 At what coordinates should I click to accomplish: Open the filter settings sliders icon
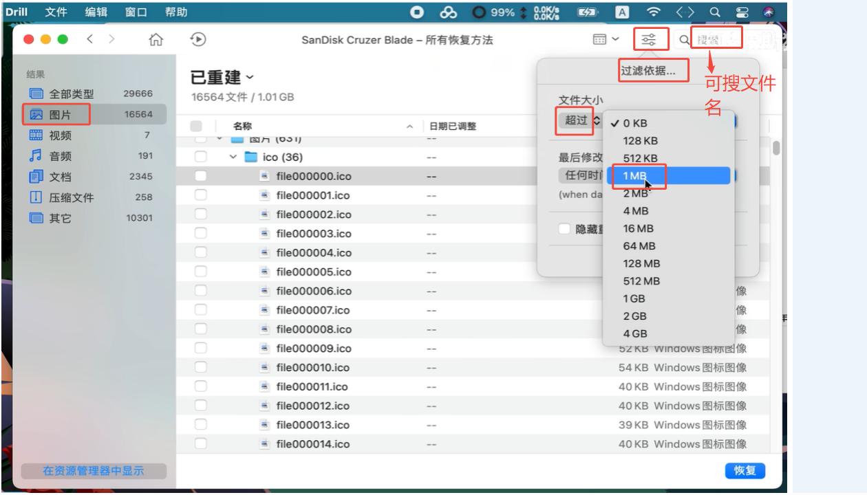point(649,40)
